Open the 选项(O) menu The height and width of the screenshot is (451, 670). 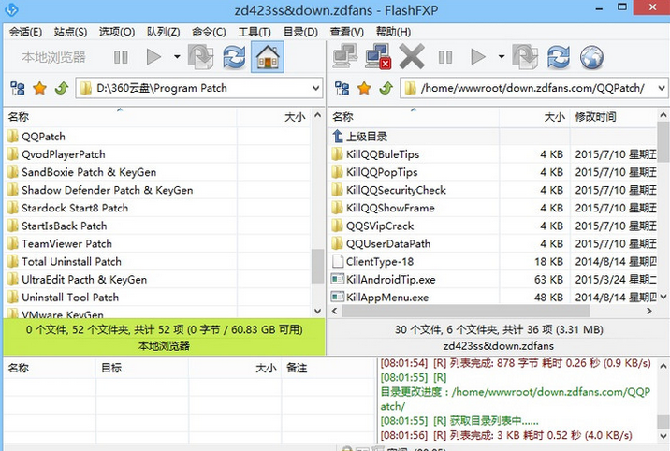117,32
